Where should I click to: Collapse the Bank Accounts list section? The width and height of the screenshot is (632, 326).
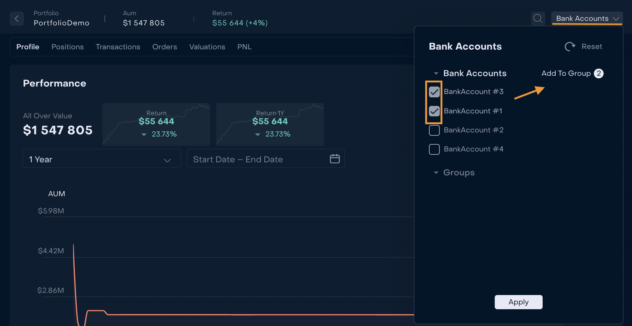(436, 73)
